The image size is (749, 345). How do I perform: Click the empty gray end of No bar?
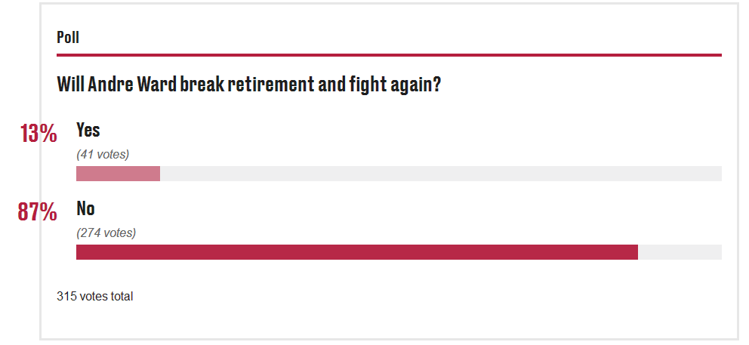click(x=680, y=252)
